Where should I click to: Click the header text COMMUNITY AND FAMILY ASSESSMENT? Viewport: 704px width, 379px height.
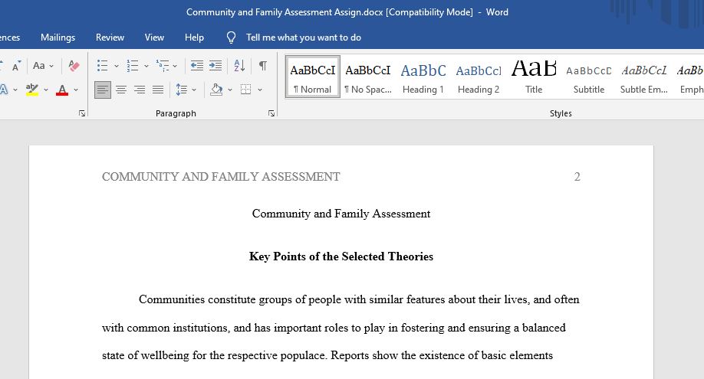click(221, 177)
